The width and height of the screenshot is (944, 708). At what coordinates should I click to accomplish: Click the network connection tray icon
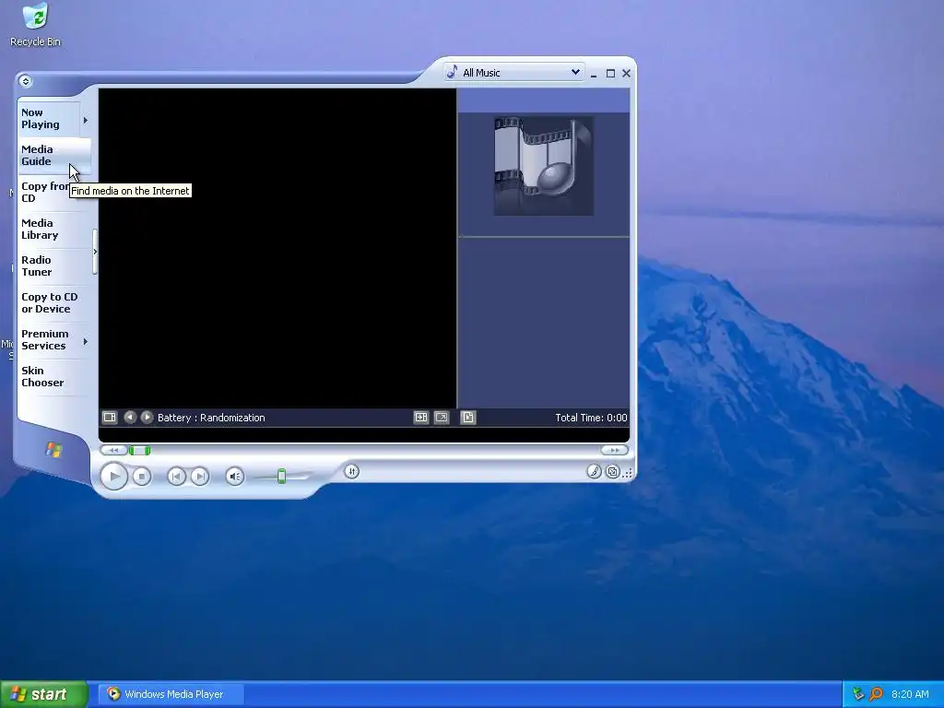pos(858,694)
